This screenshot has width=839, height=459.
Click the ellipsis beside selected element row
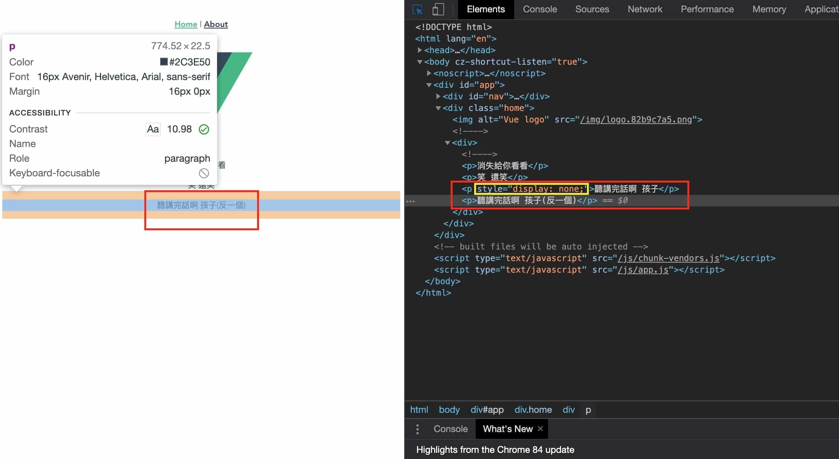pyautogui.click(x=411, y=201)
